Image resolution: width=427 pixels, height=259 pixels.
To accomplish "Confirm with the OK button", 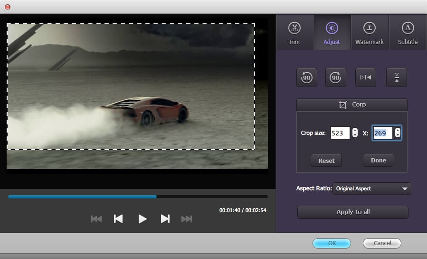I will click(332, 243).
